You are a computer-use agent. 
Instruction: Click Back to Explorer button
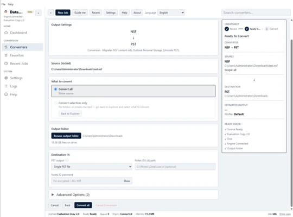coord(70,113)
